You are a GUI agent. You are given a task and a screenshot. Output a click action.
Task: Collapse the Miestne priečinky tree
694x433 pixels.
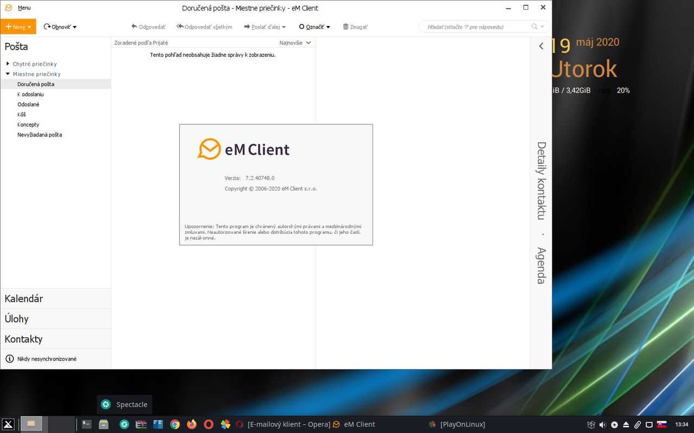pyautogui.click(x=8, y=74)
